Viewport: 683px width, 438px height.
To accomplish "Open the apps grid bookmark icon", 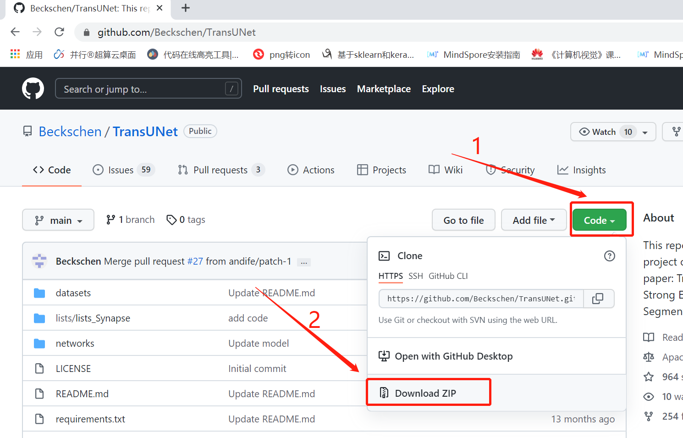I will click(15, 54).
